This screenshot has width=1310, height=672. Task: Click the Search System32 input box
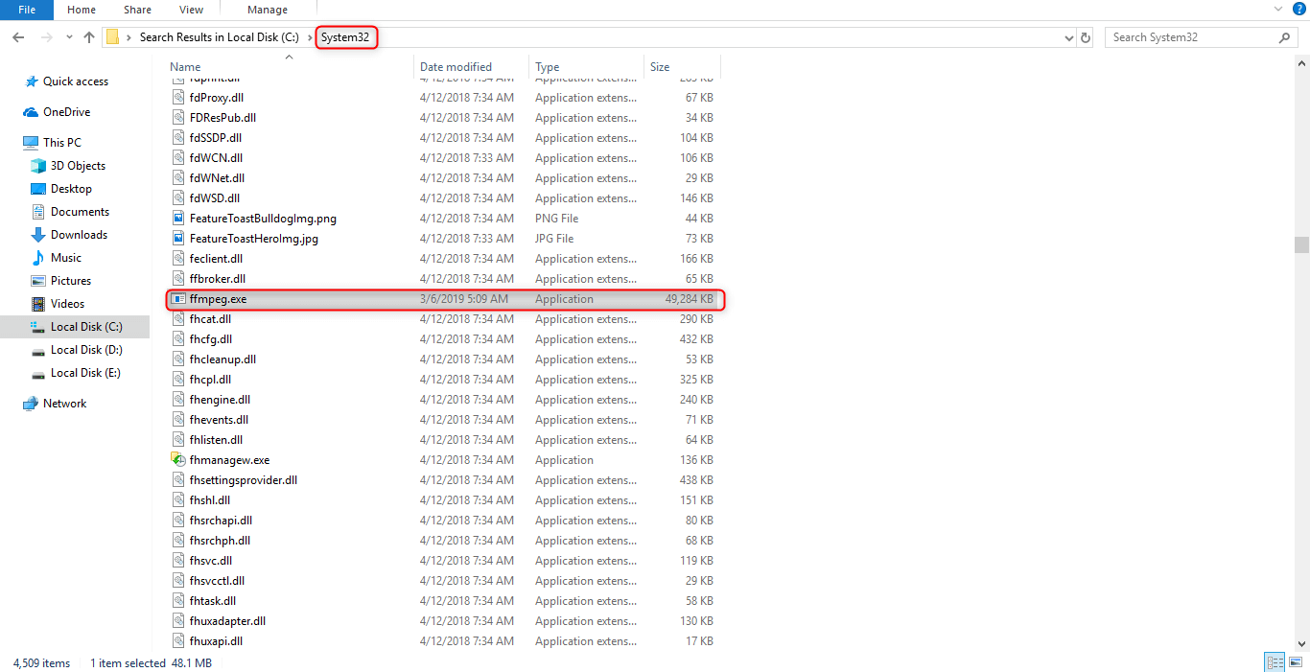point(1189,37)
